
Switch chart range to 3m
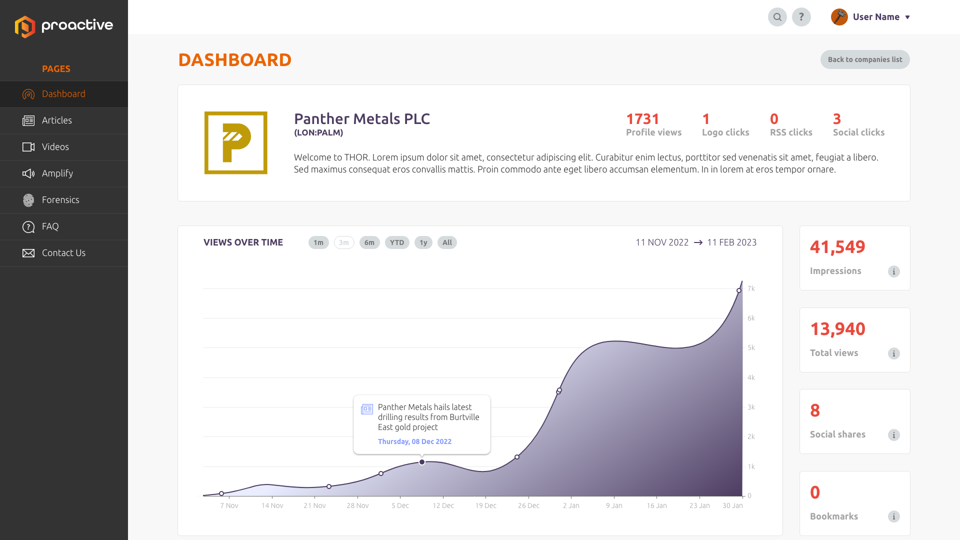click(x=344, y=242)
